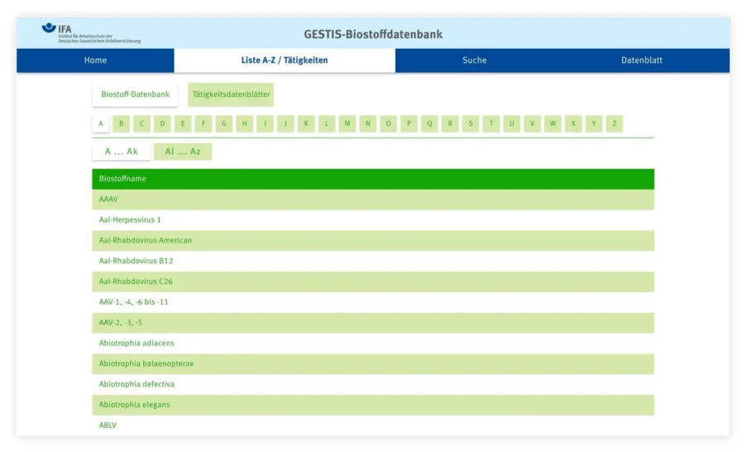Choose letter B in alphabet bar
Screen dimensions: 747x452
(121, 123)
